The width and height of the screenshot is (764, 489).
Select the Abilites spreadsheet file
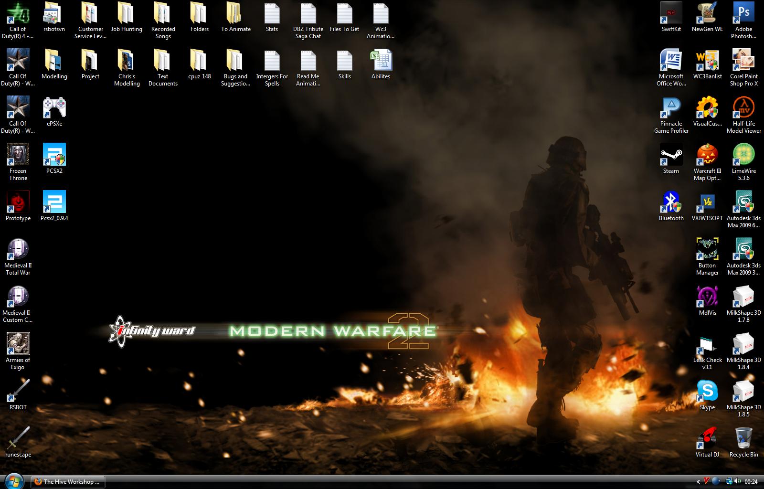381,65
